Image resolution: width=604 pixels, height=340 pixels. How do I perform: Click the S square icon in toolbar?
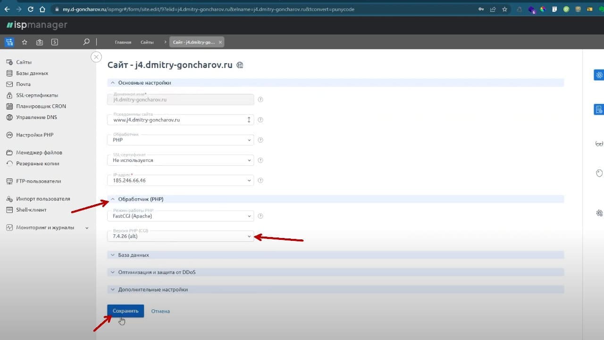click(x=55, y=42)
